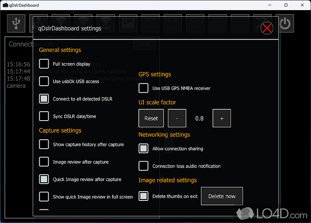Increase UI scale with plus button
Screen dimensions: 311x223
click(222, 118)
